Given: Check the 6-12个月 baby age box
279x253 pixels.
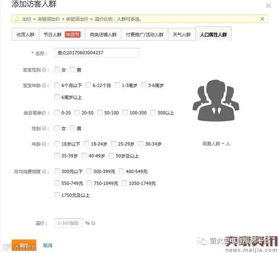Looking at the screenshot, I should [x=88, y=85].
